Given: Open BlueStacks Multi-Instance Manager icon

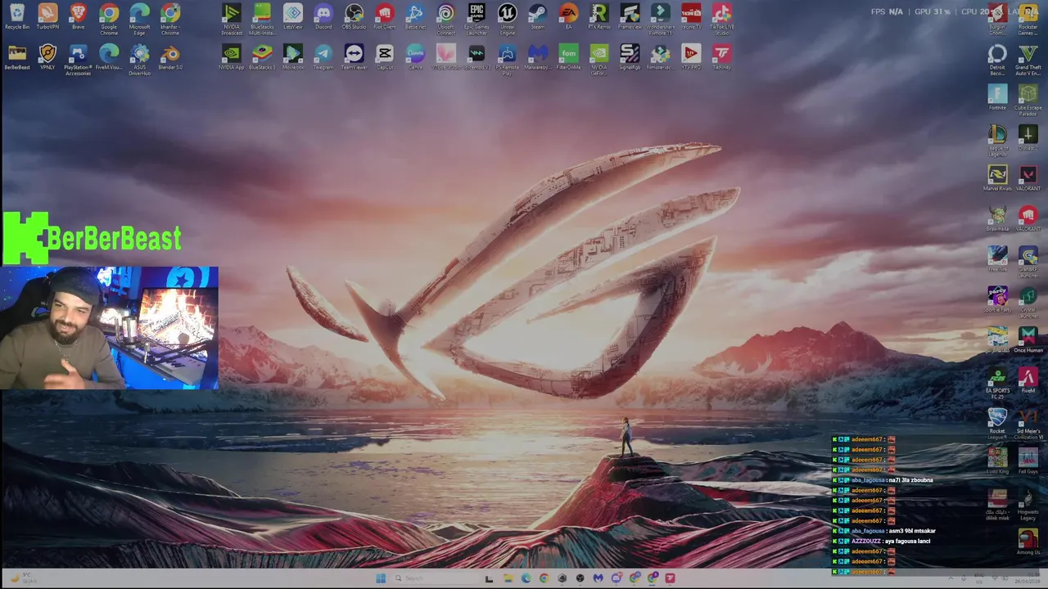Looking at the screenshot, I should click(x=262, y=18).
